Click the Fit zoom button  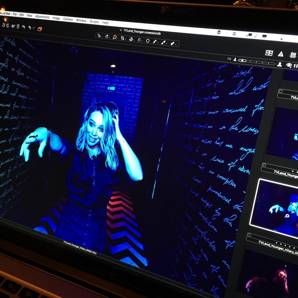point(229,59)
